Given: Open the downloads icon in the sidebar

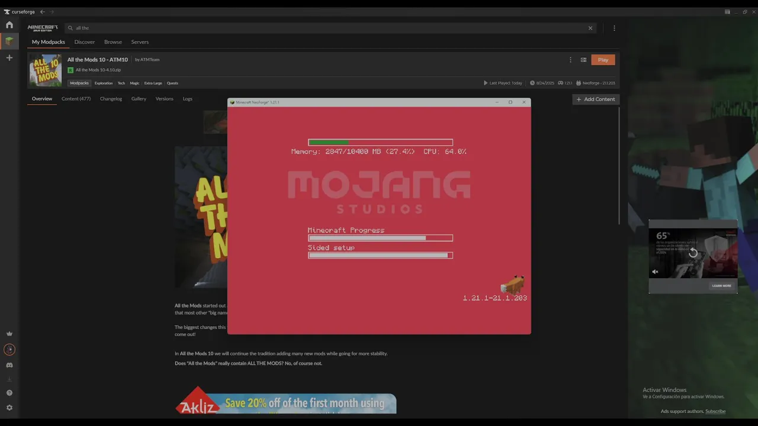Looking at the screenshot, I should [x=9, y=379].
